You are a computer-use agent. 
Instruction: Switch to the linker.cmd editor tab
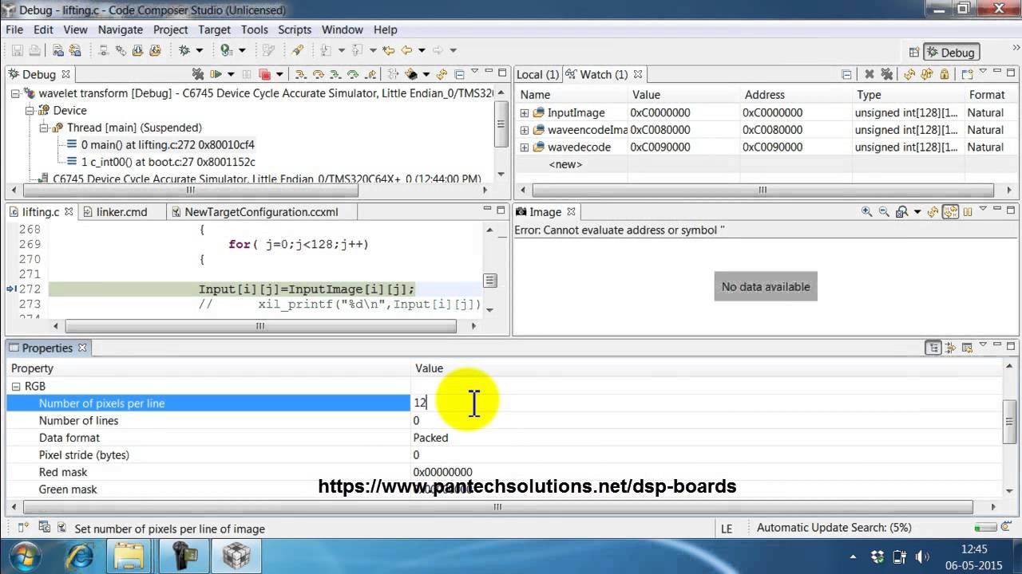pyautogui.click(x=121, y=212)
